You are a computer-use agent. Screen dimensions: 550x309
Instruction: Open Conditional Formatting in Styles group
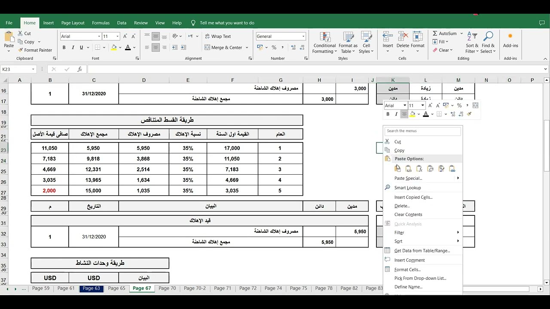[324, 42]
